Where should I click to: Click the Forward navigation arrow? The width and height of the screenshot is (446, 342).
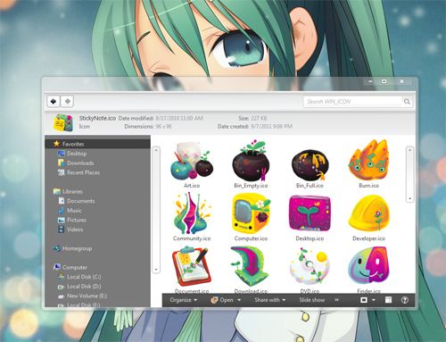click(x=68, y=101)
